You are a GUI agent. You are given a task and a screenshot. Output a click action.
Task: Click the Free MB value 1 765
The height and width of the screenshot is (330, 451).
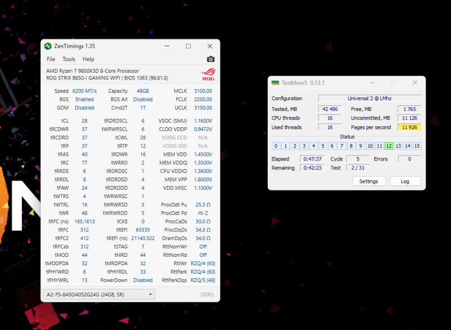coord(409,109)
